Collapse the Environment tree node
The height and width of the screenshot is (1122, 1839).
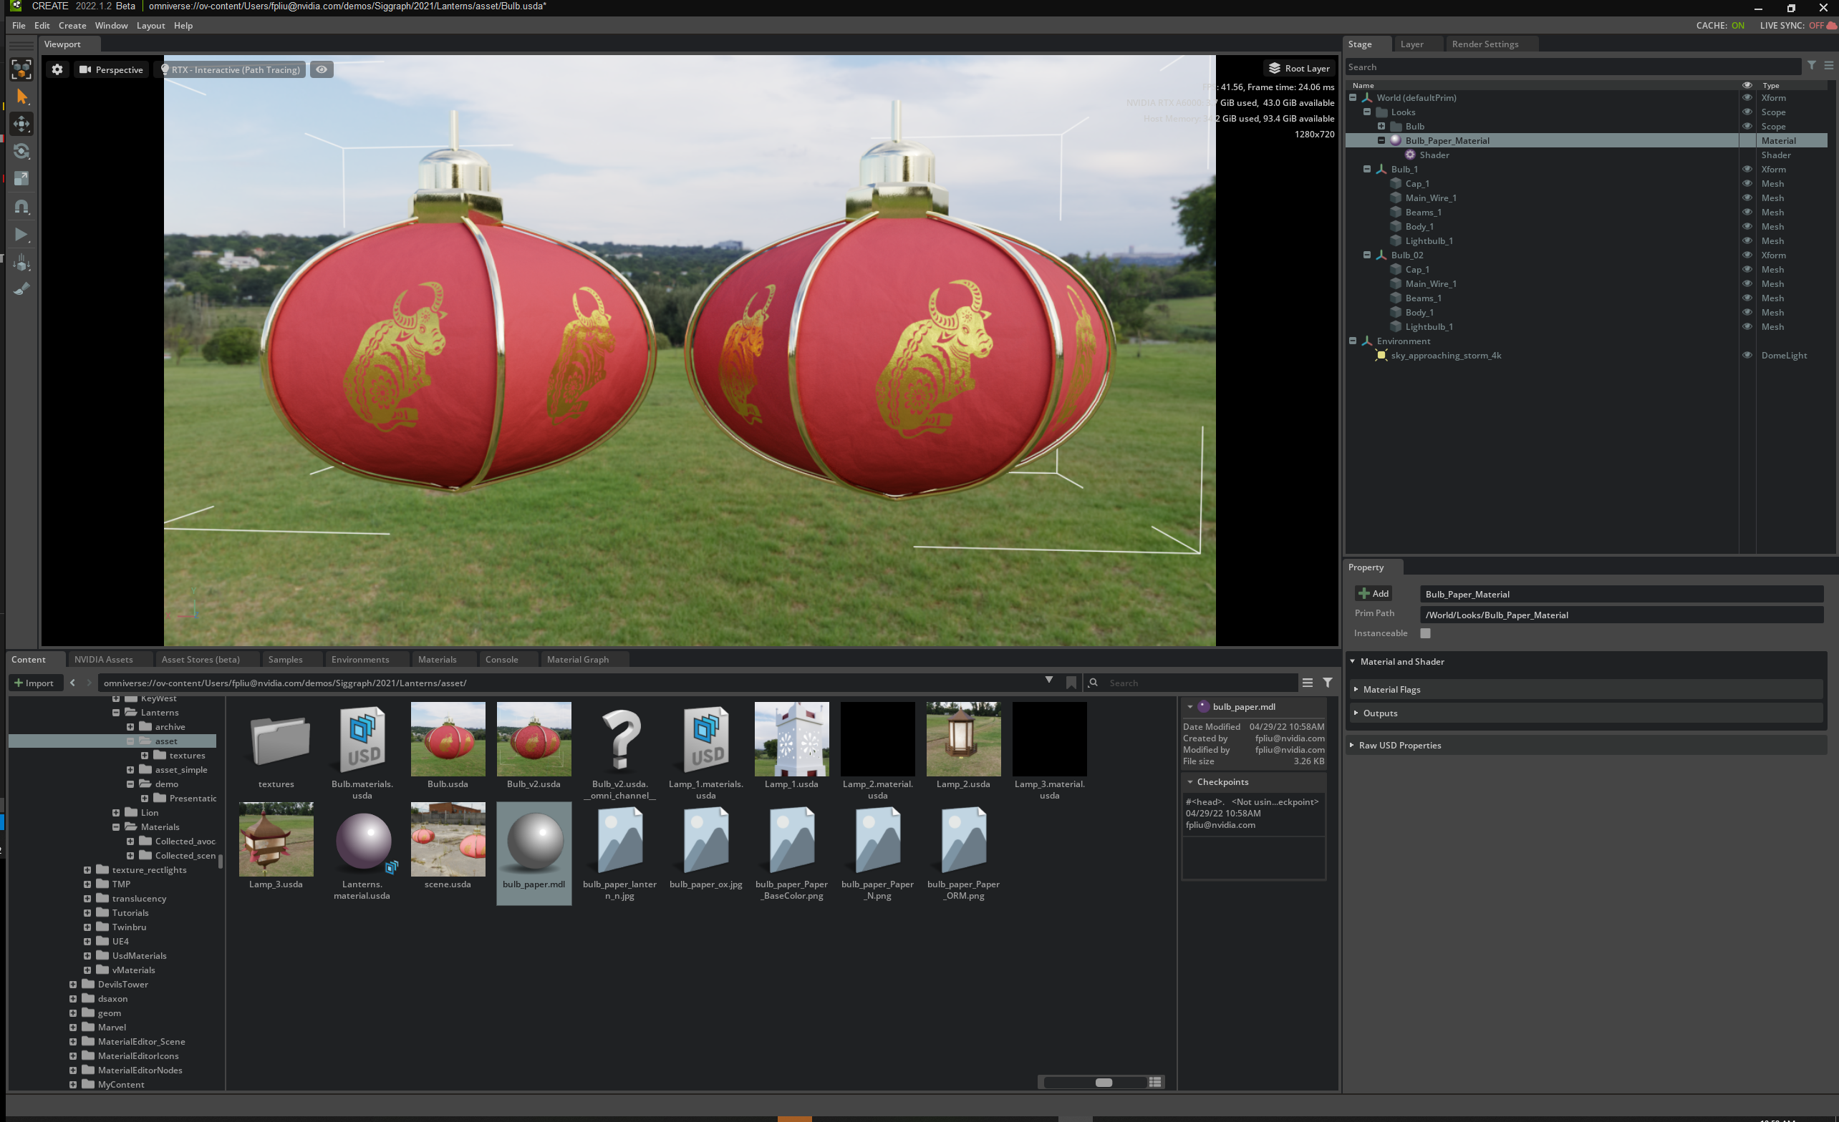[x=1353, y=341]
